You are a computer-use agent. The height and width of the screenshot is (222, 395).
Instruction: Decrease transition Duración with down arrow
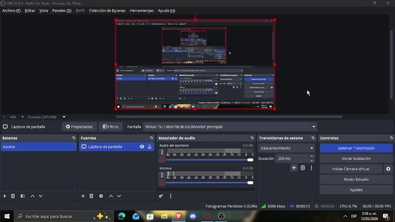[x=311, y=161]
